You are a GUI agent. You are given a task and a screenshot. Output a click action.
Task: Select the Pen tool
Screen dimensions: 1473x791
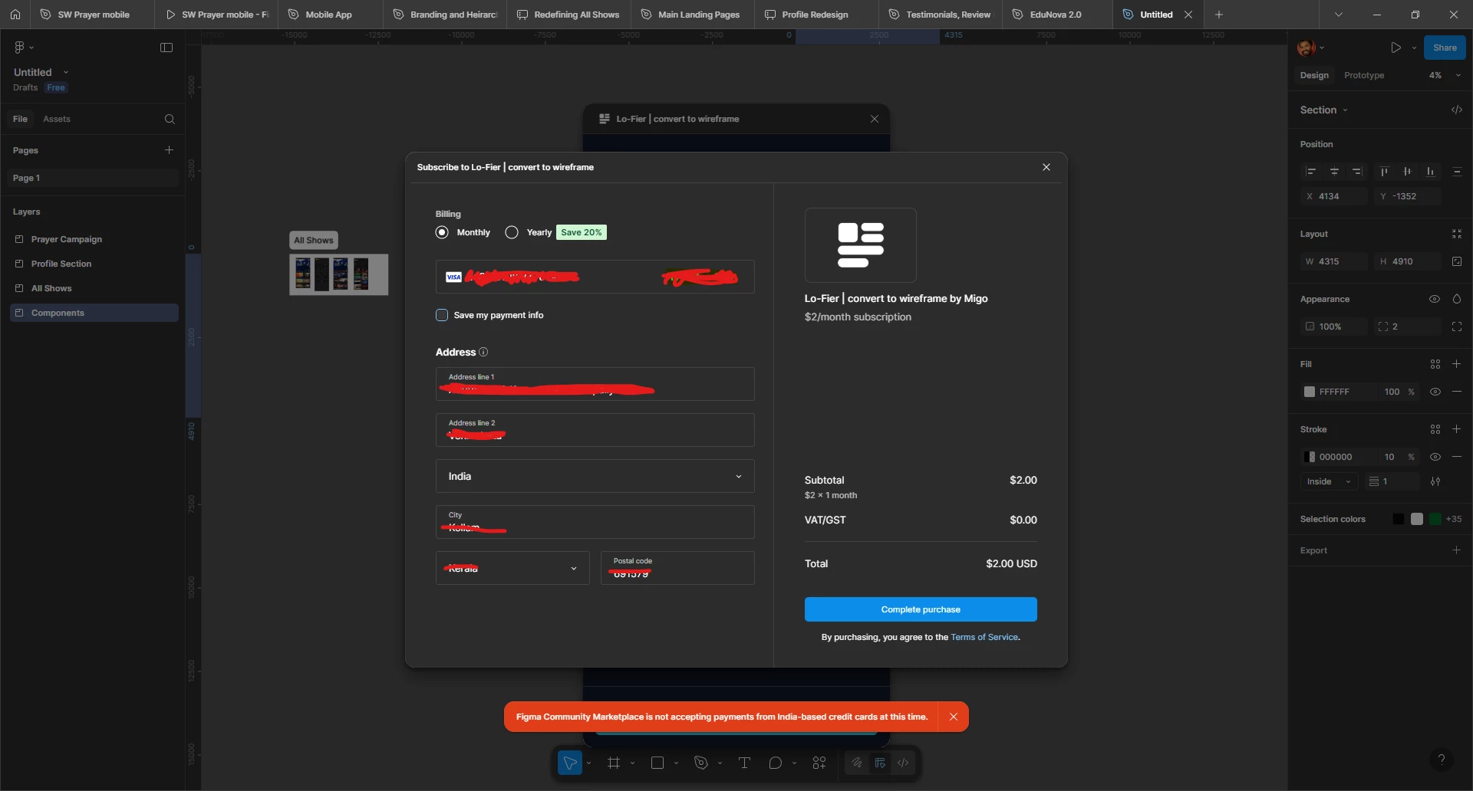click(700, 763)
